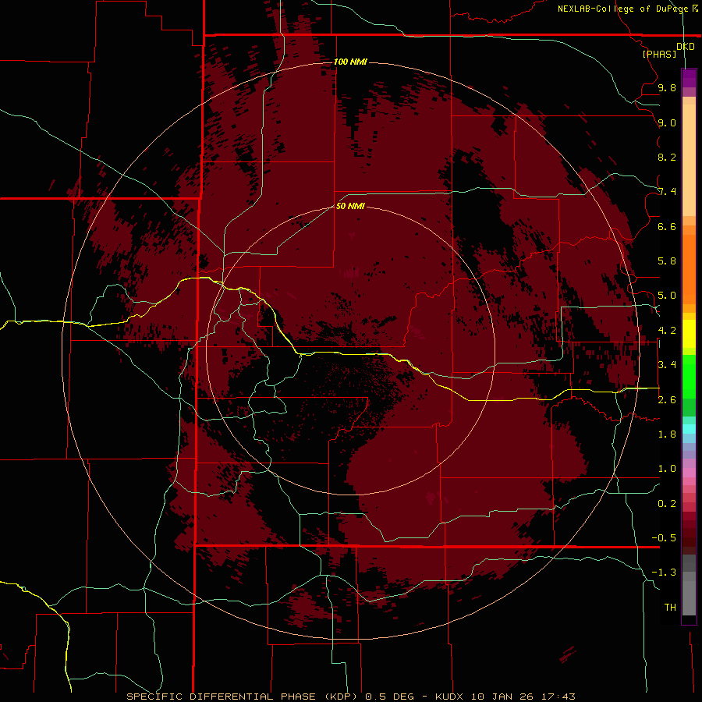Screen dimensions: 702x702
Task: Click the 100 NMI range ring label
Action: [350, 62]
